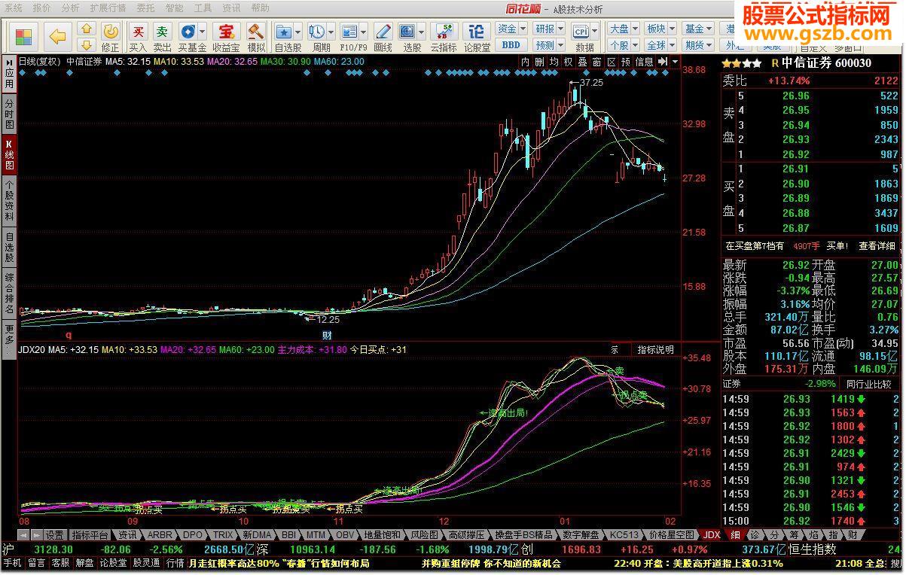Toggle the 删 chart option
This screenshot has width=906, height=575.
coord(539,62)
